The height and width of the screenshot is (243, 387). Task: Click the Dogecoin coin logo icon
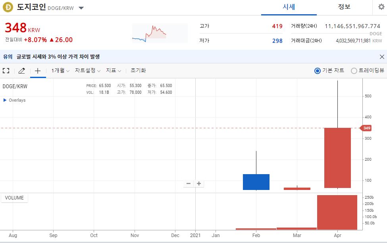[x=8, y=7]
